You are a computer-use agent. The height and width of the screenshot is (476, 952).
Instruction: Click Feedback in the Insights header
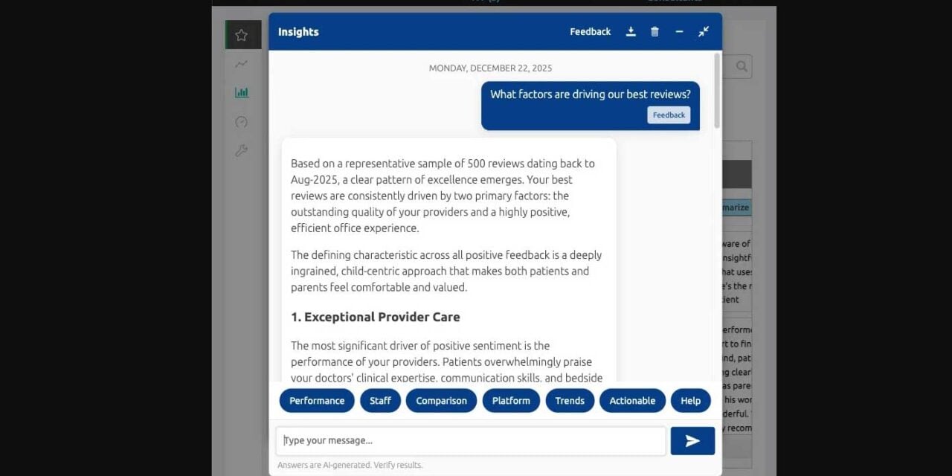click(590, 32)
